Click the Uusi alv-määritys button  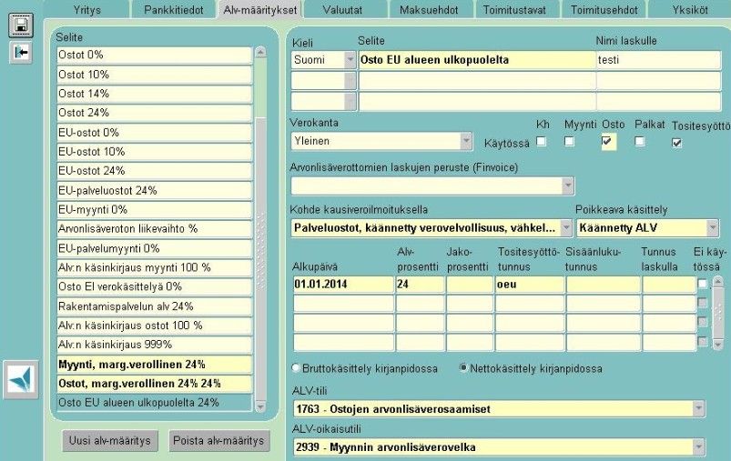pos(110,440)
